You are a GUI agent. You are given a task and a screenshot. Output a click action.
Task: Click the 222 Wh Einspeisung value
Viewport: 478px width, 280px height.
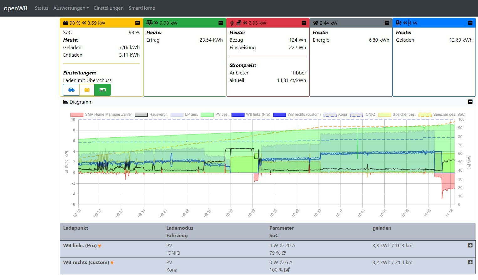point(298,48)
